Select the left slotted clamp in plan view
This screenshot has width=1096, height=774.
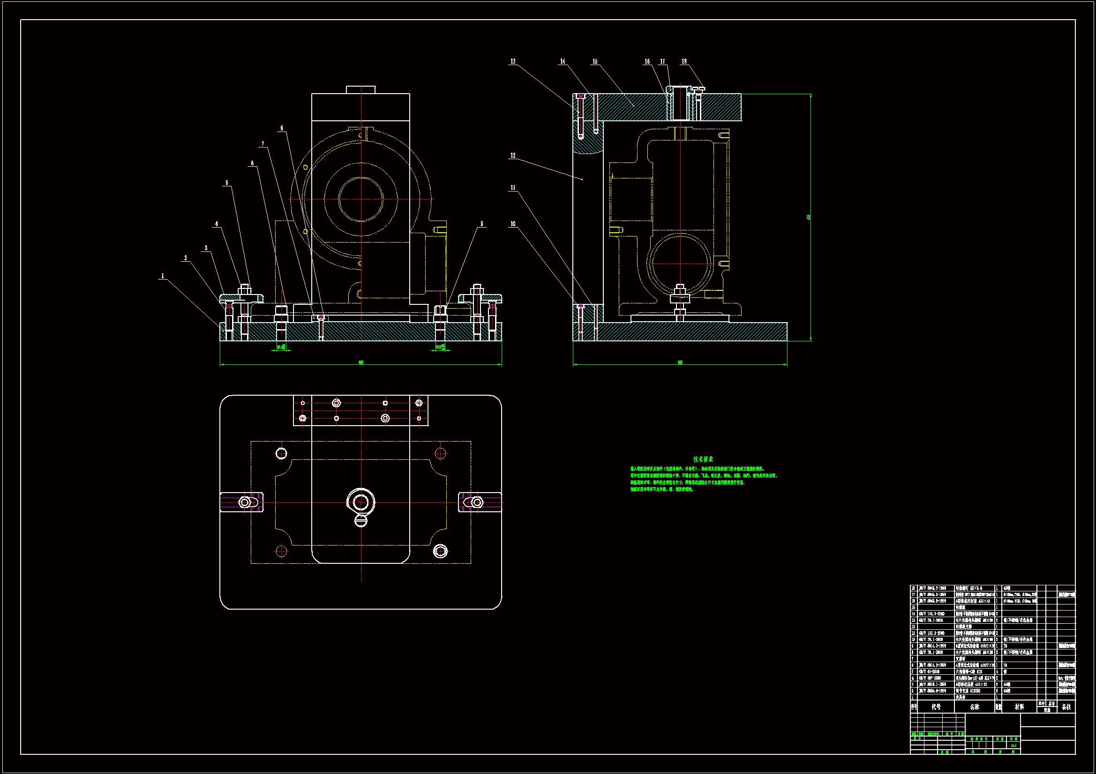pos(241,502)
